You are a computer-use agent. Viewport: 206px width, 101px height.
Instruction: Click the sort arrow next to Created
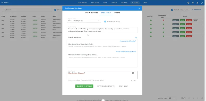tap(16, 16)
